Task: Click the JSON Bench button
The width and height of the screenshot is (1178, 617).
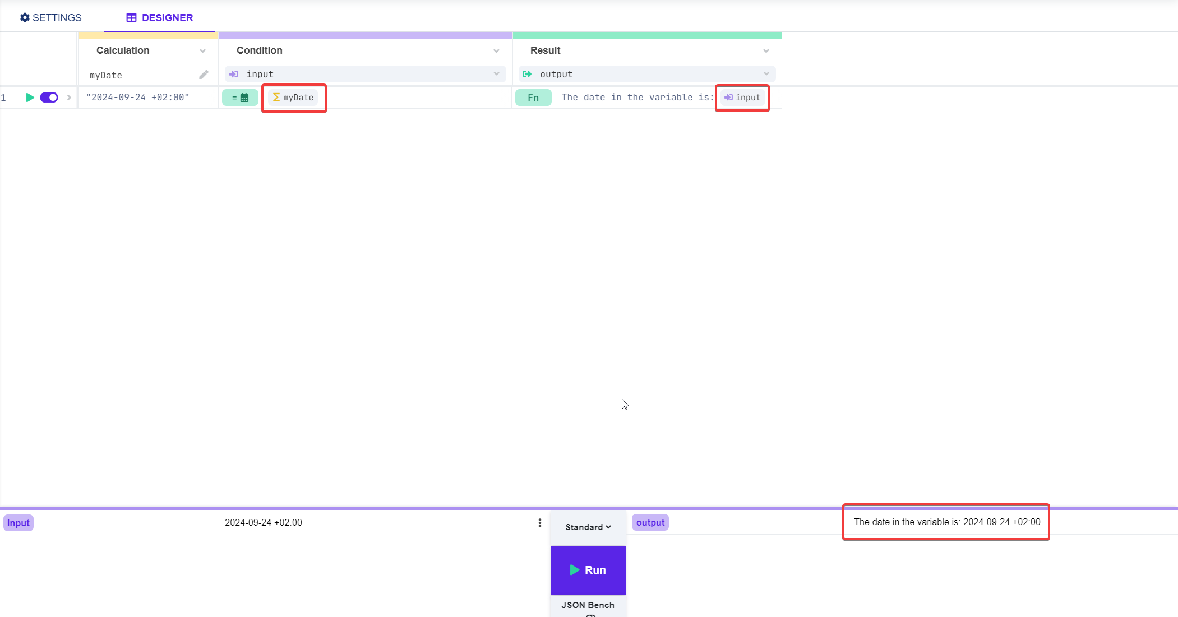Action: (x=588, y=605)
